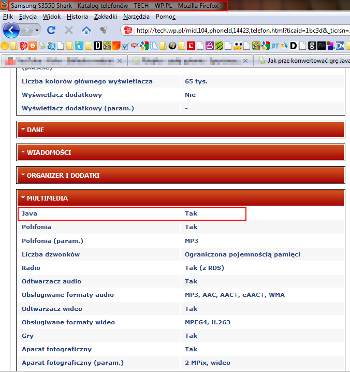Open the light-blue "ik" bookmark
The image size is (350, 372).
pos(154,45)
